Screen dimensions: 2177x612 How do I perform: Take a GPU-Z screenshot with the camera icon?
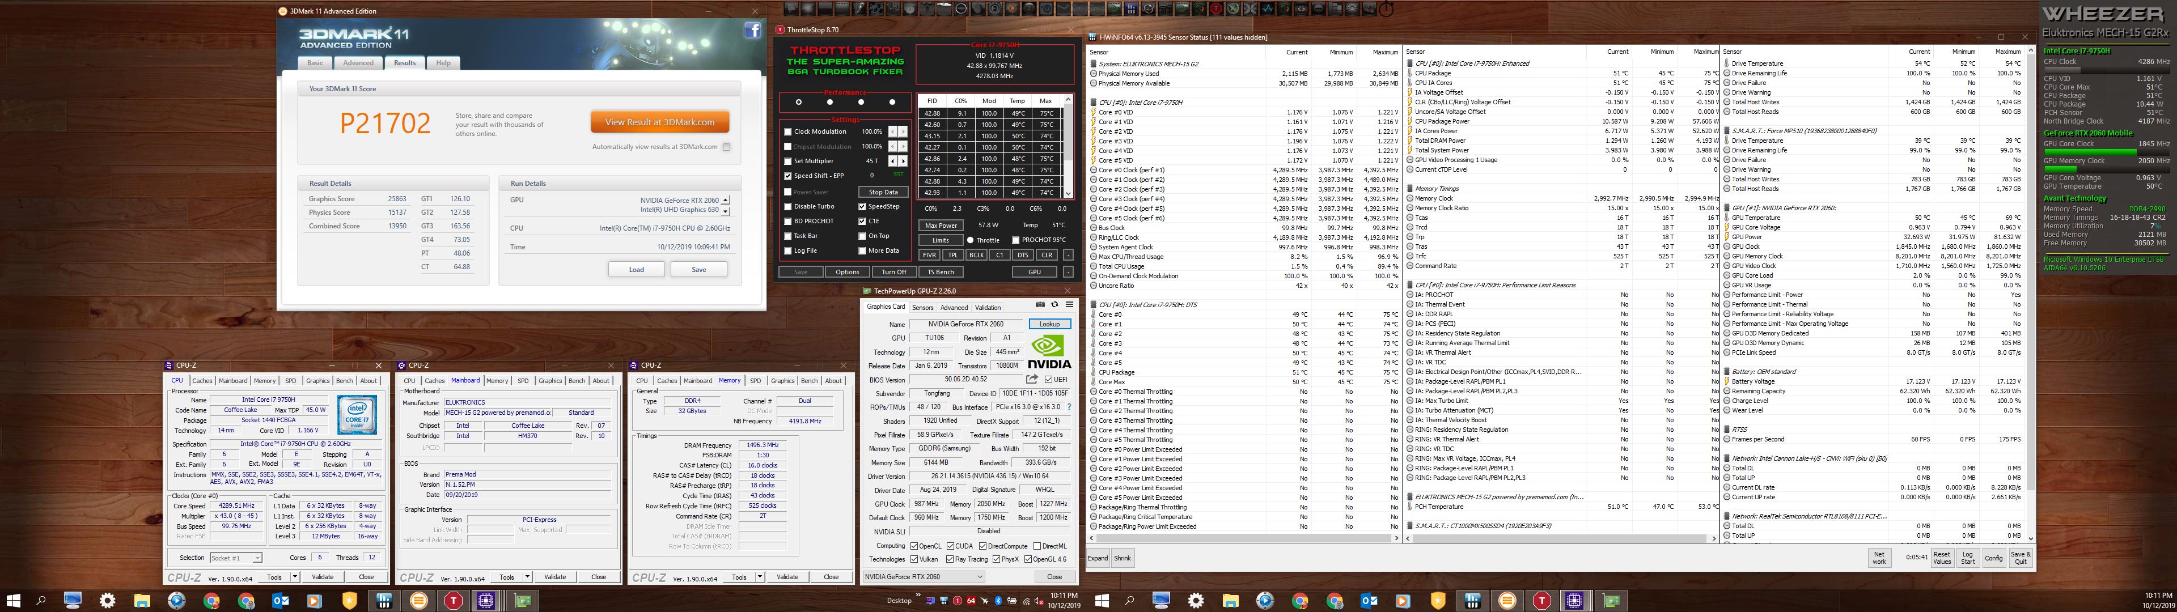click(1040, 304)
